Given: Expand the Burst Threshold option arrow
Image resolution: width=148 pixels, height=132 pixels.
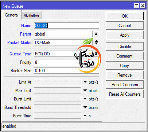Looking at the screenshot, I should [85, 107].
